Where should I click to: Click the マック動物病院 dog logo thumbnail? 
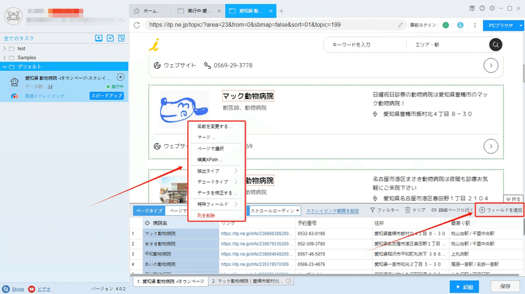tap(184, 109)
